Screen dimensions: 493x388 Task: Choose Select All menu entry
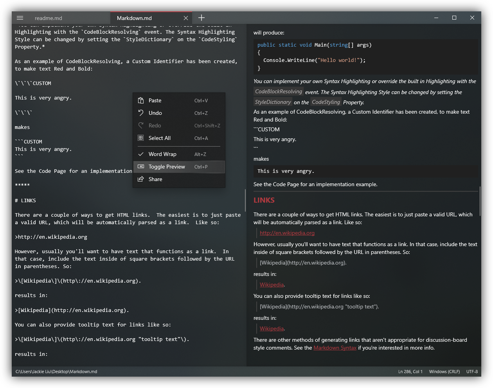point(179,138)
